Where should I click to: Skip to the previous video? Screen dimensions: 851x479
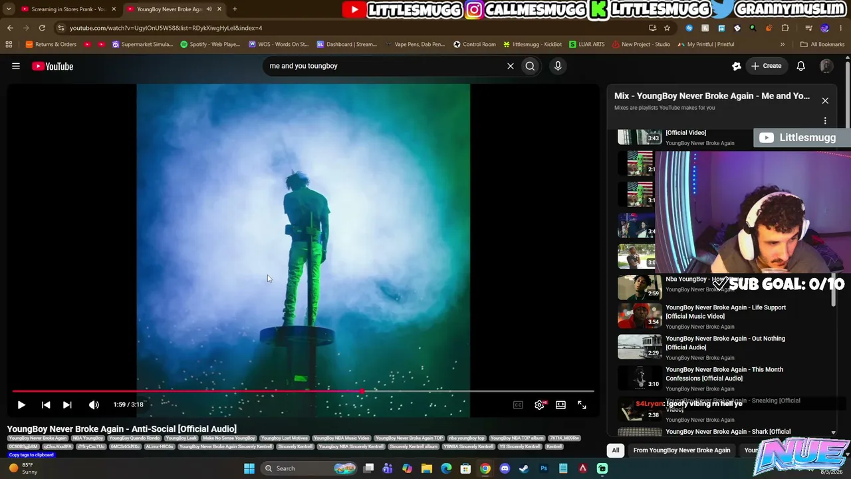(45, 404)
